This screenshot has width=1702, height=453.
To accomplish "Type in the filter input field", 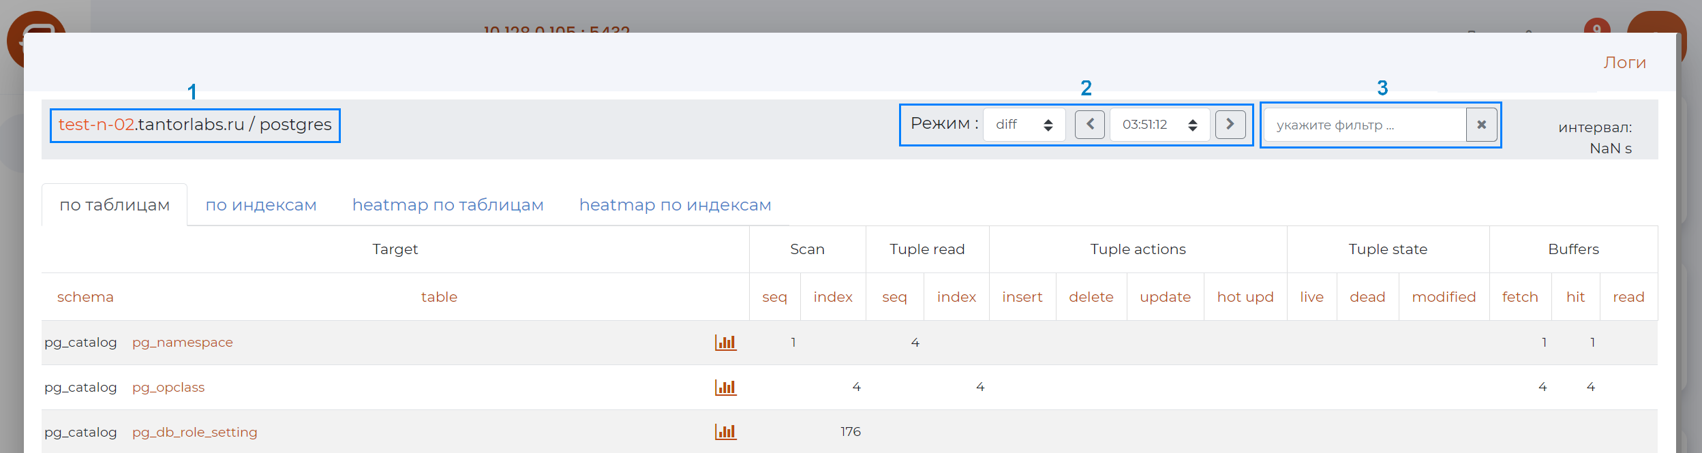I will 1363,125.
